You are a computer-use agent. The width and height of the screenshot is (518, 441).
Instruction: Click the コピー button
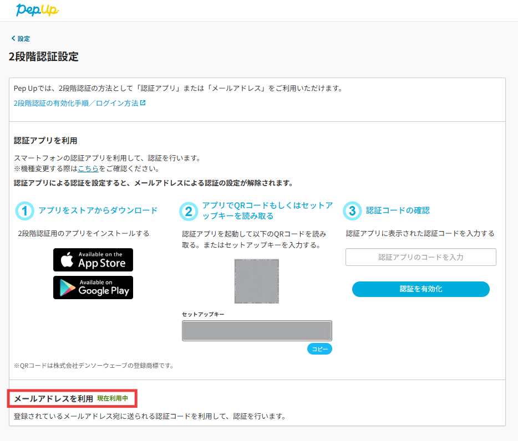(319, 349)
